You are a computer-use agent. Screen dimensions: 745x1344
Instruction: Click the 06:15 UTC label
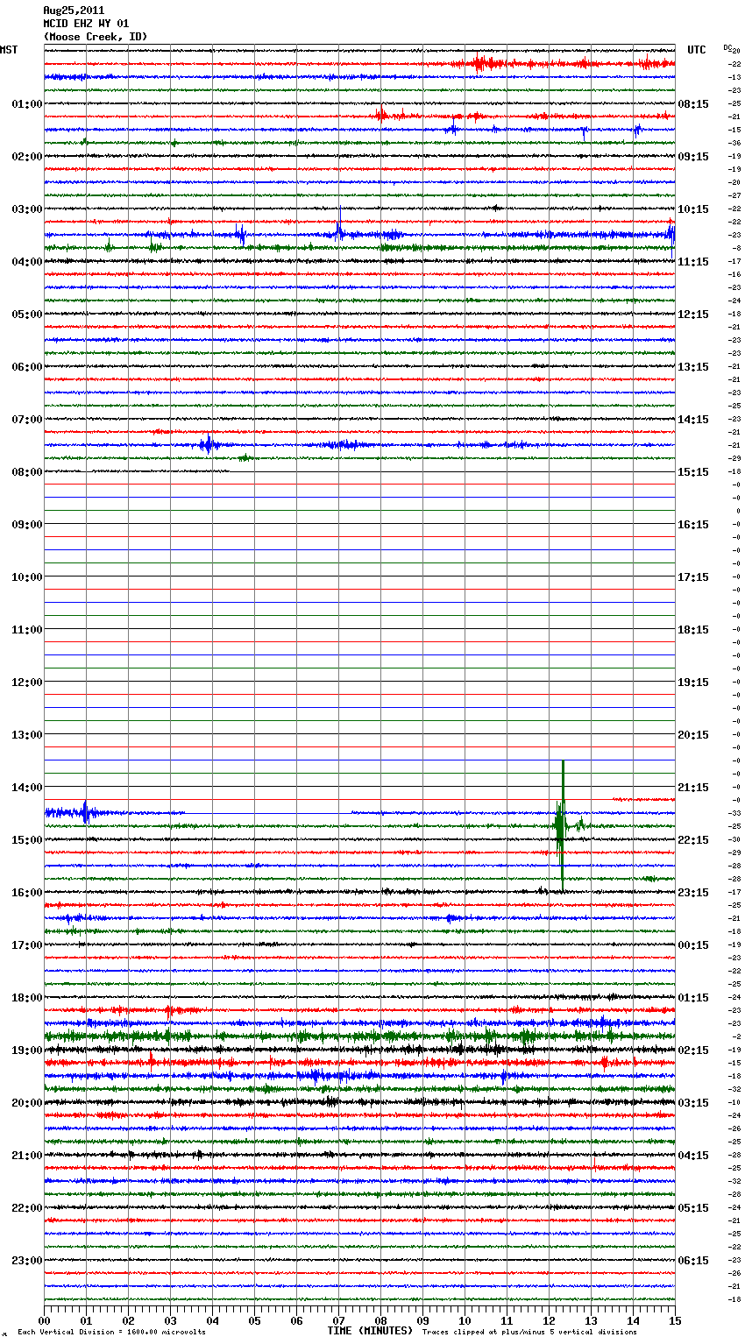(693, 1261)
